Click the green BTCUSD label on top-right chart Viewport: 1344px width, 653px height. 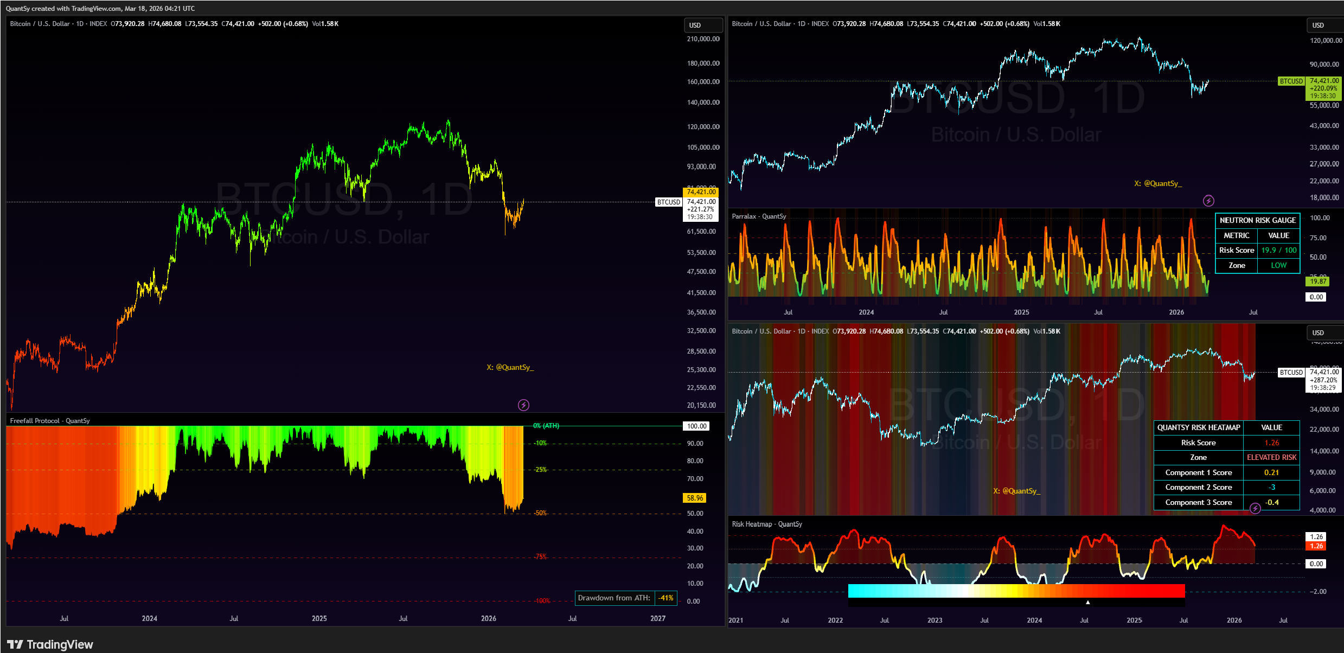pos(1291,81)
